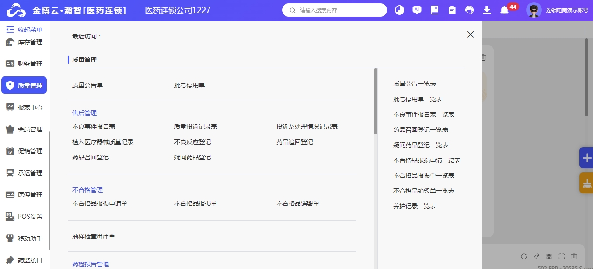Screen dimensions: 593x269
Task: Open 医保管理 sidebar menu
Action: pyautogui.click(x=24, y=195)
